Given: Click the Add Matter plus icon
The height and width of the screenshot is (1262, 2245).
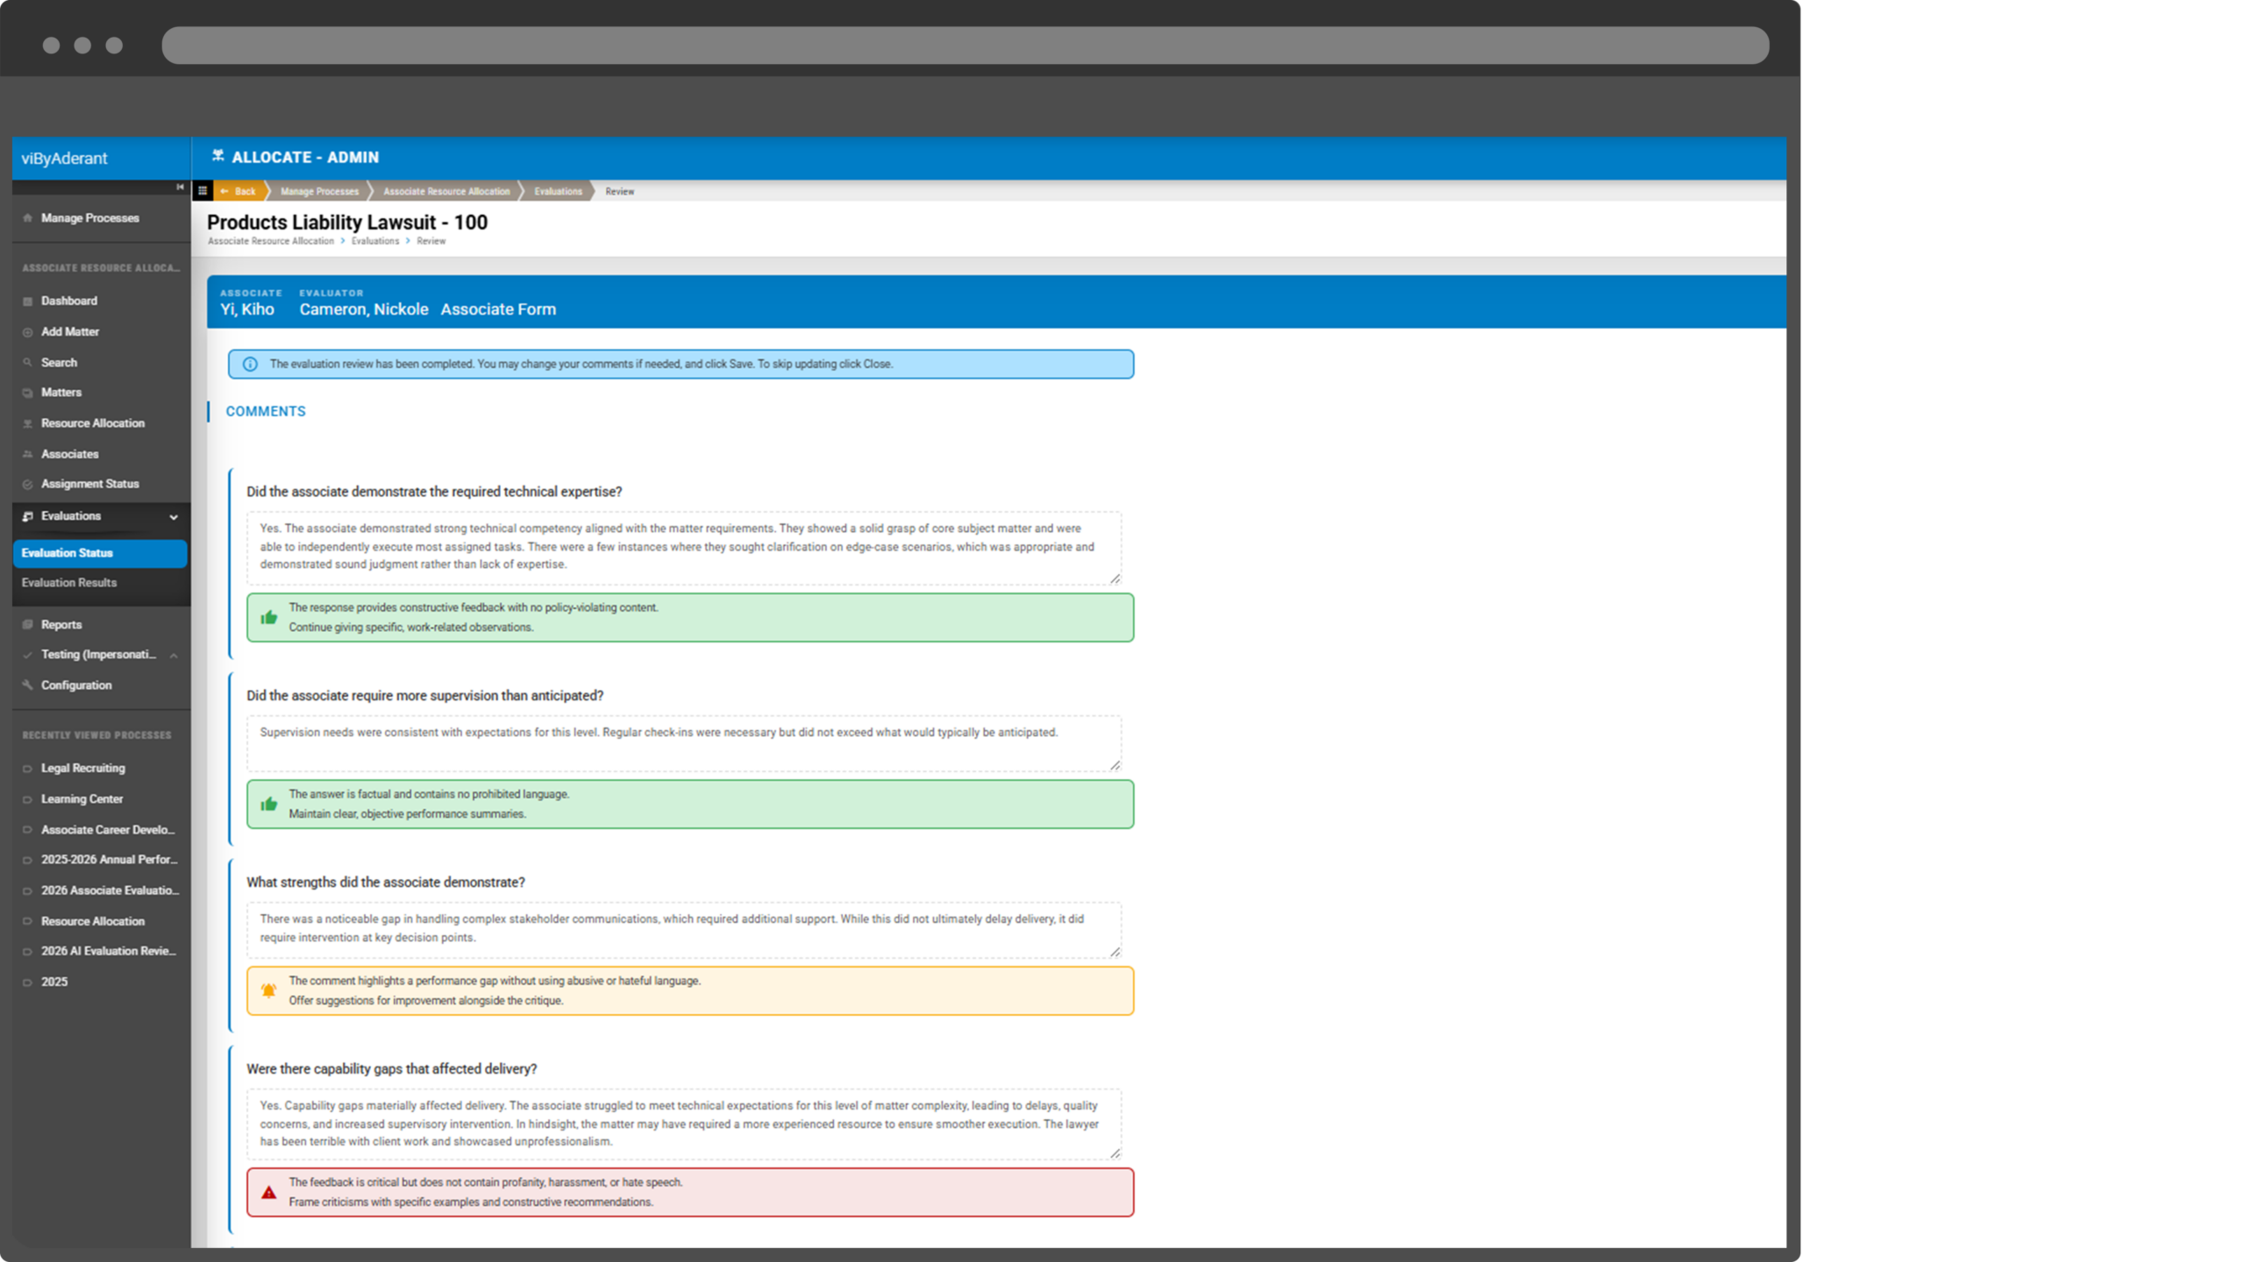Looking at the screenshot, I should (x=28, y=332).
